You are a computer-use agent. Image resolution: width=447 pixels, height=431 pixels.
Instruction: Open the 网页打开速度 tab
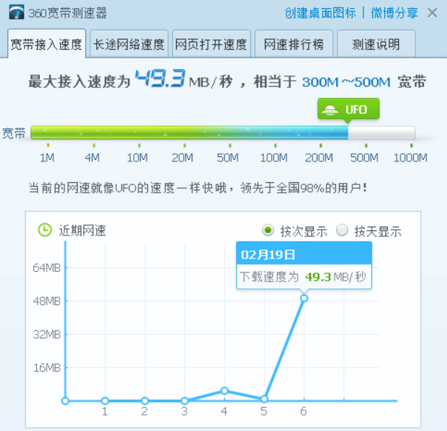point(211,44)
